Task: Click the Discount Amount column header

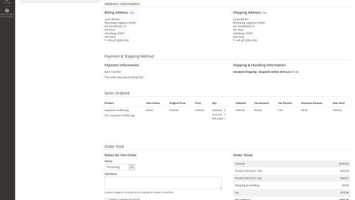Action: [312, 103]
